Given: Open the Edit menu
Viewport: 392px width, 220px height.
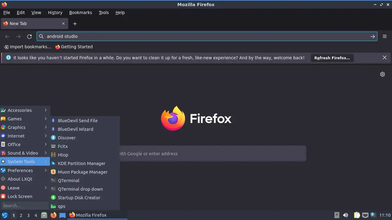Looking at the screenshot, I should [21, 13].
